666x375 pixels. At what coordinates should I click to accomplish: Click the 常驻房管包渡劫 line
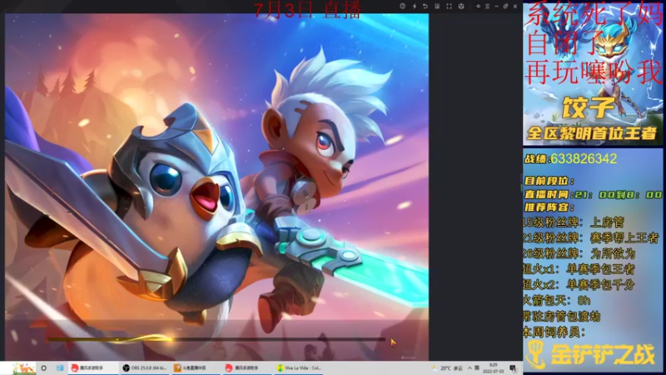pos(561,317)
